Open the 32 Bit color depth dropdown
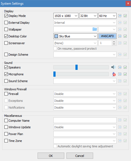The width and height of the screenshot is (131, 161). [x=88, y=16]
